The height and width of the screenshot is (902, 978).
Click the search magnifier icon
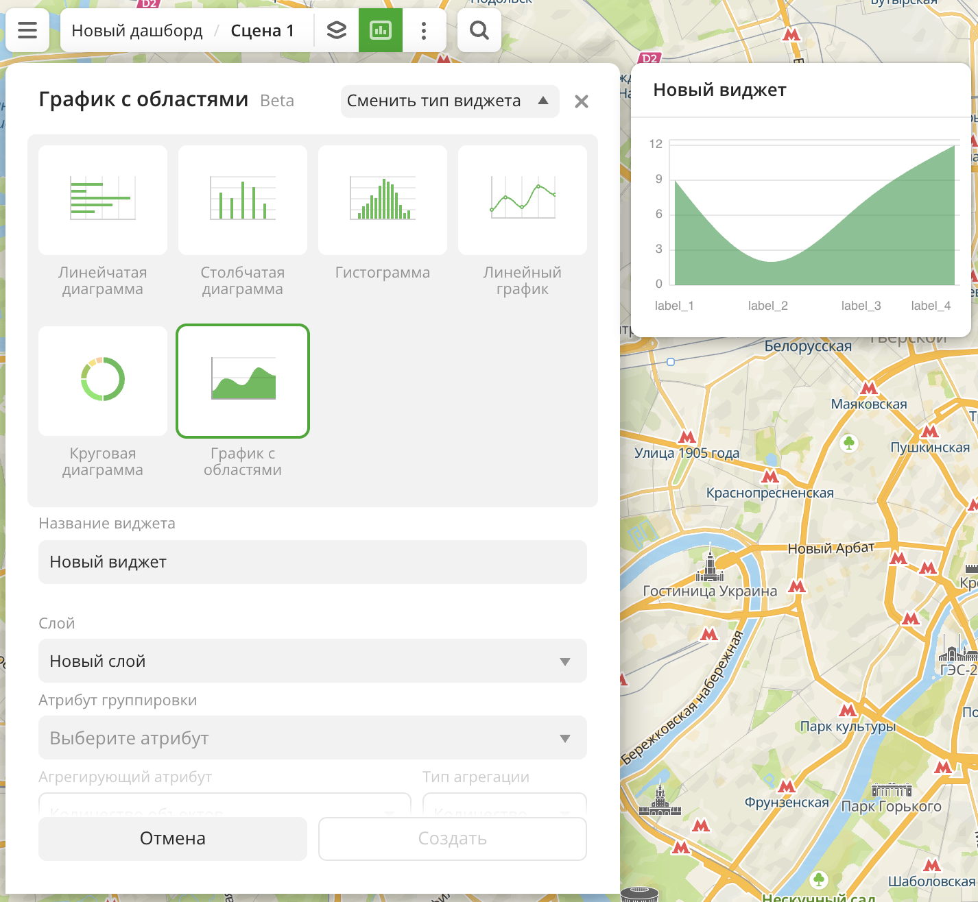[x=479, y=30]
